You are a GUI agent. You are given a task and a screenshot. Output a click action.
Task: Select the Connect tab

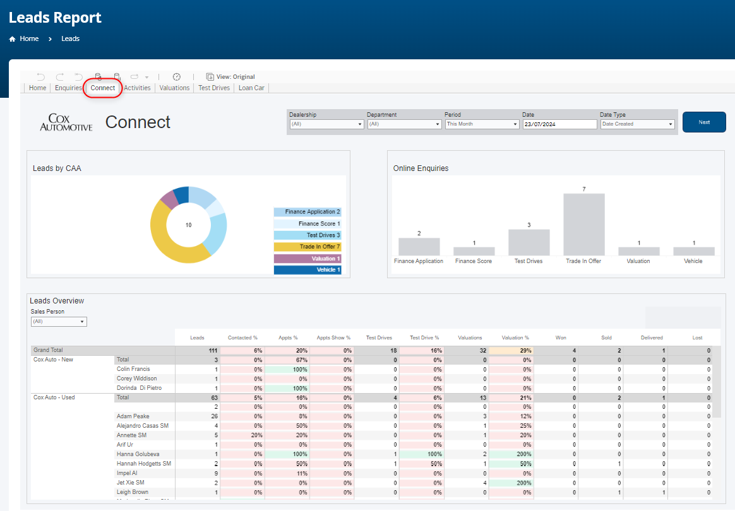(103, 88)
